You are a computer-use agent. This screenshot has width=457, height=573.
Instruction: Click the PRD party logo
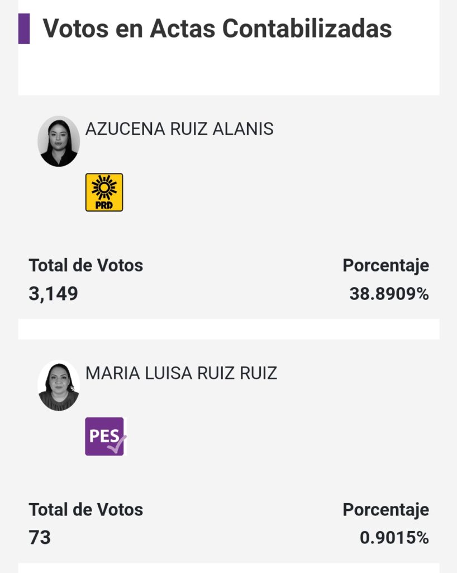coord(104,192)
